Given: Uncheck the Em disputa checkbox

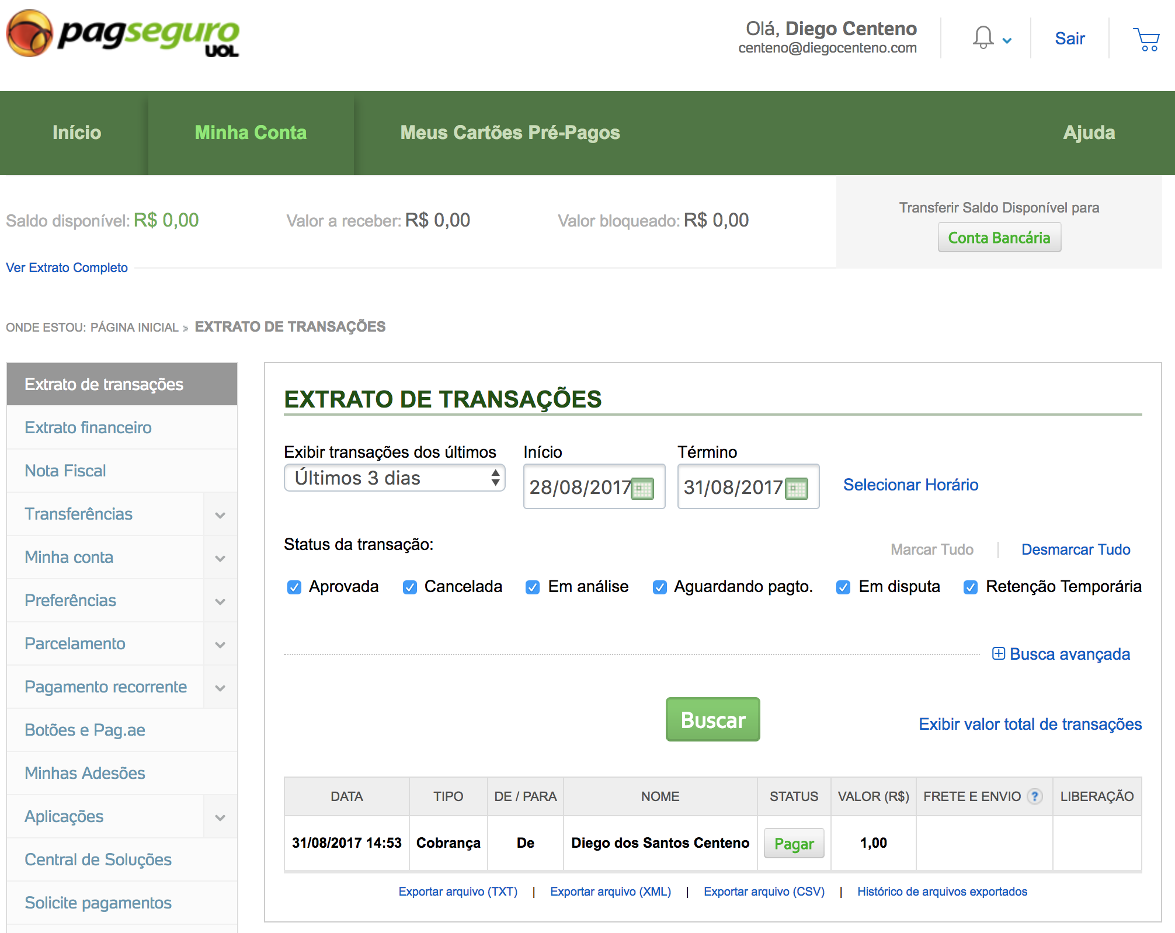Looking at the screenshot, I should tap(843, 587).
